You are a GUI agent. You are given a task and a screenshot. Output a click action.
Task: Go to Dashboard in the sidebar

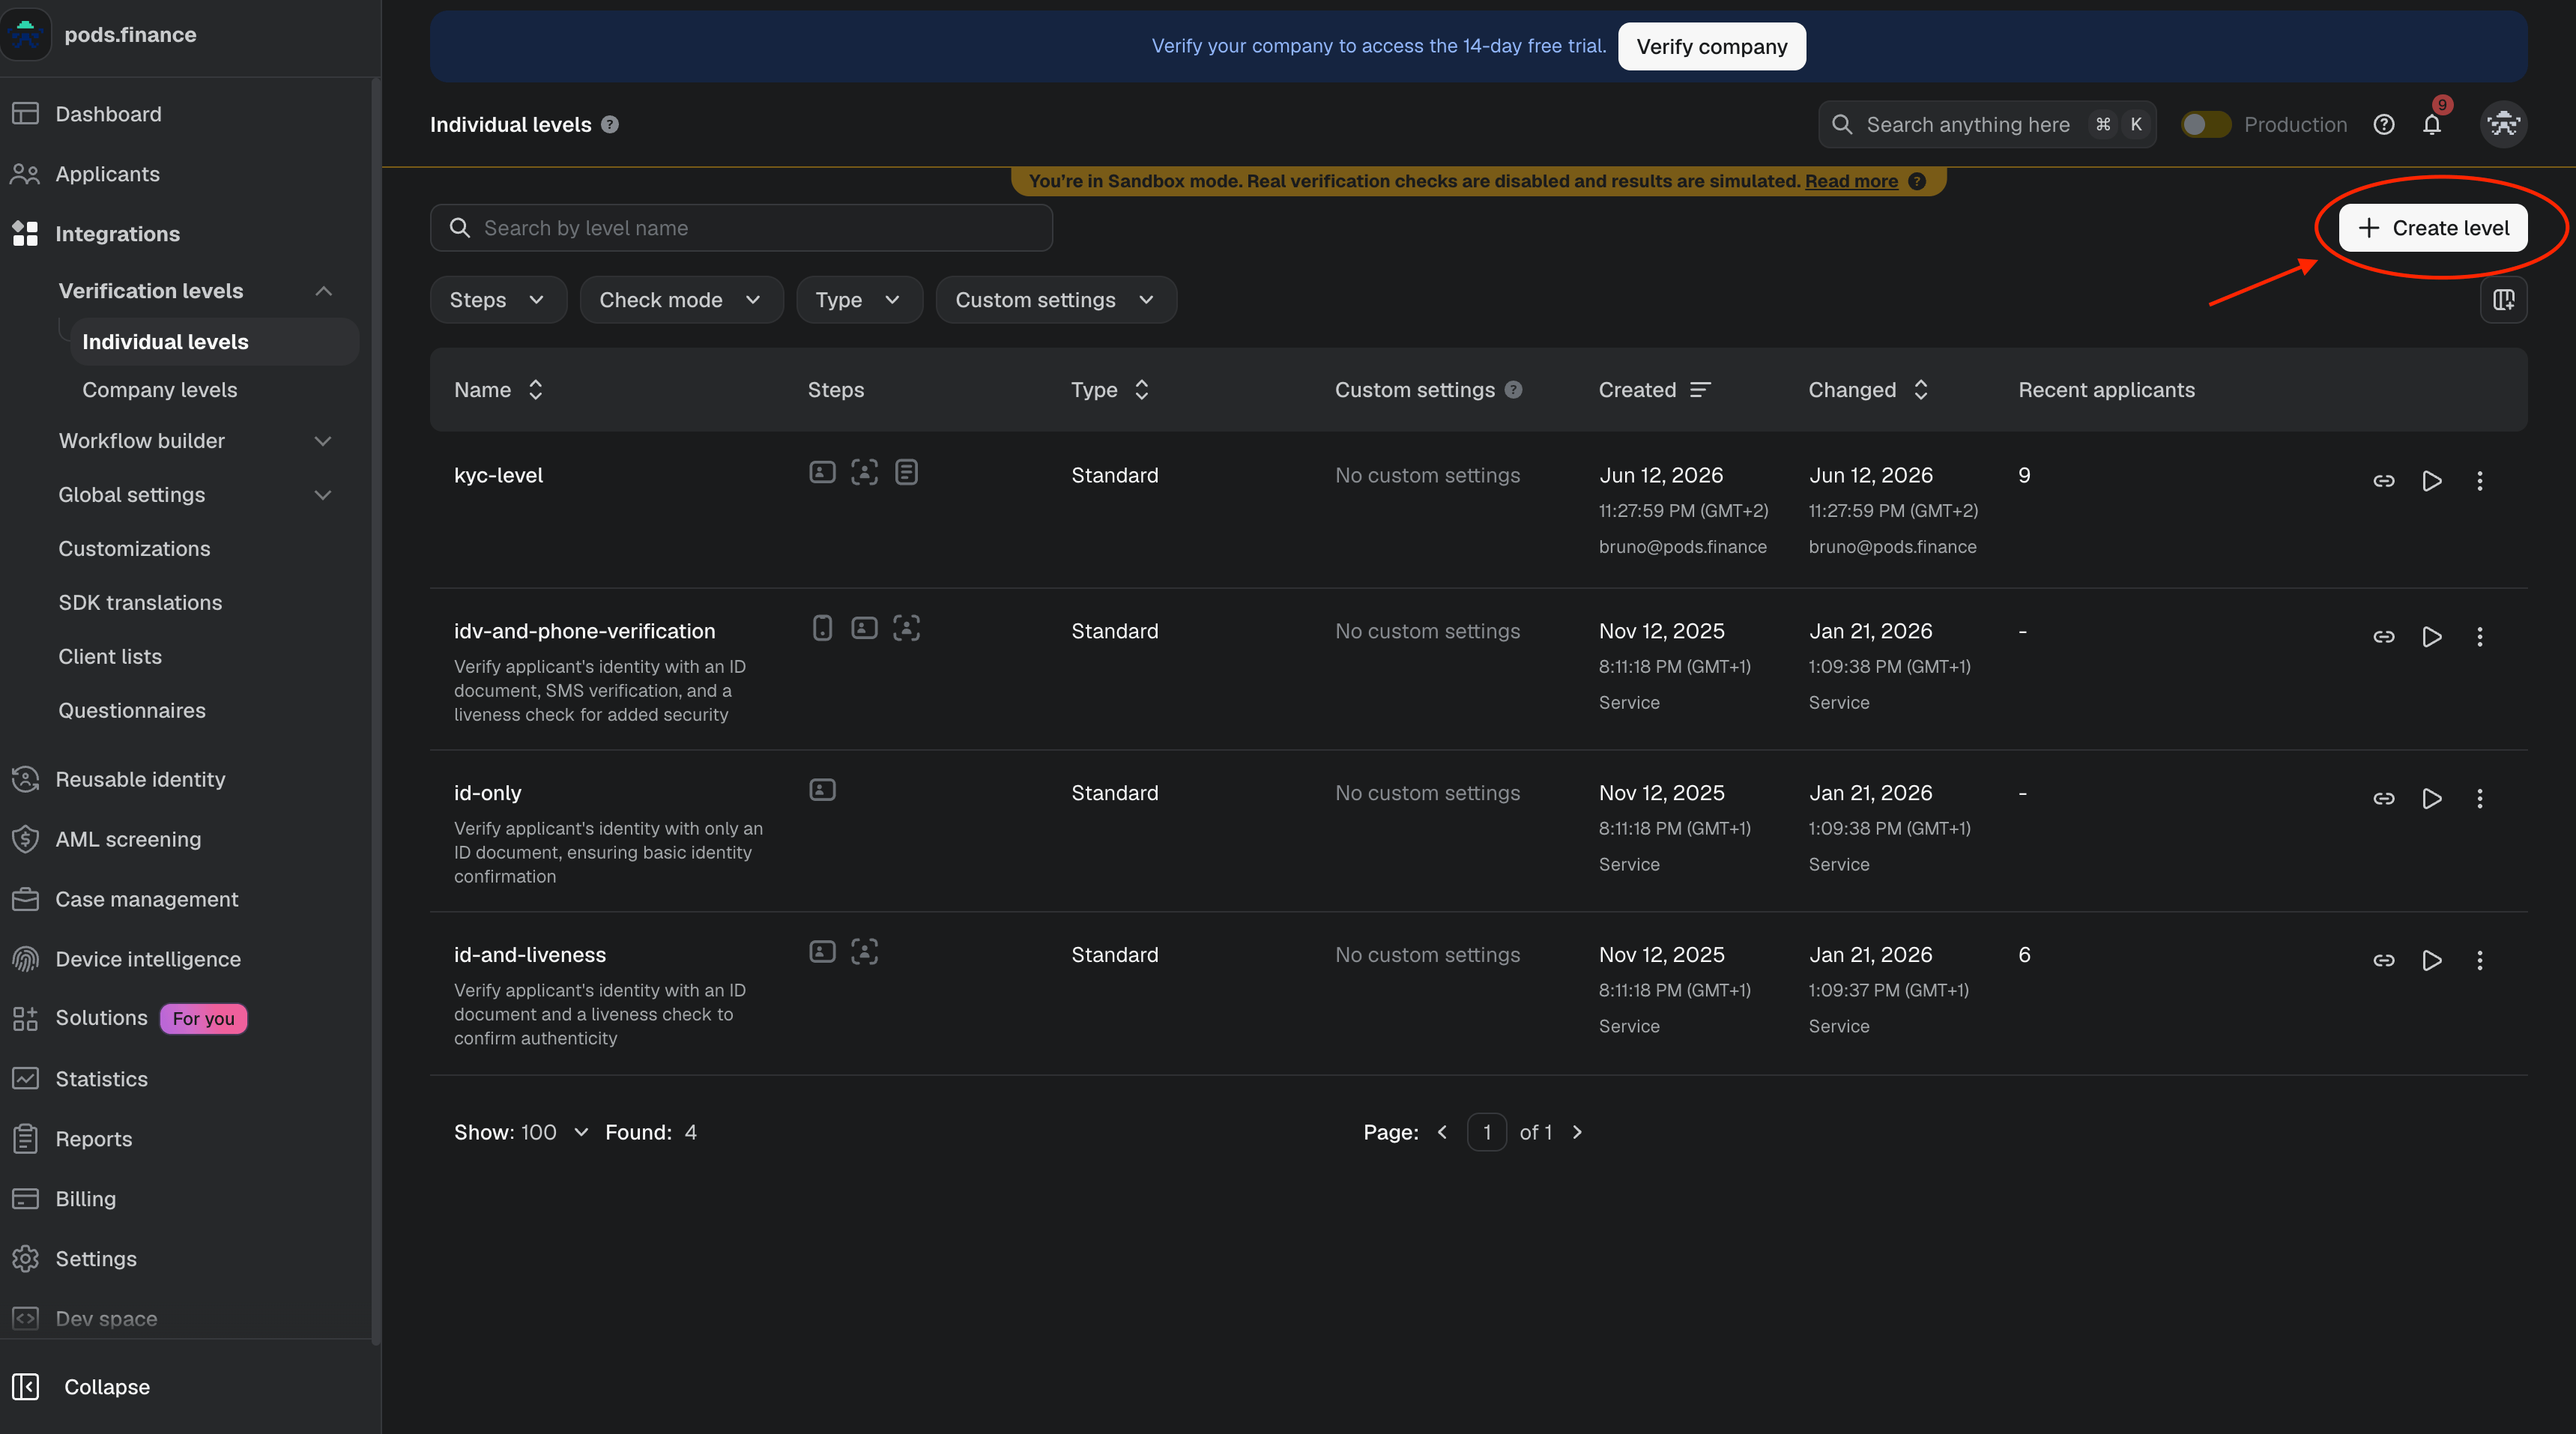point(108,114)
